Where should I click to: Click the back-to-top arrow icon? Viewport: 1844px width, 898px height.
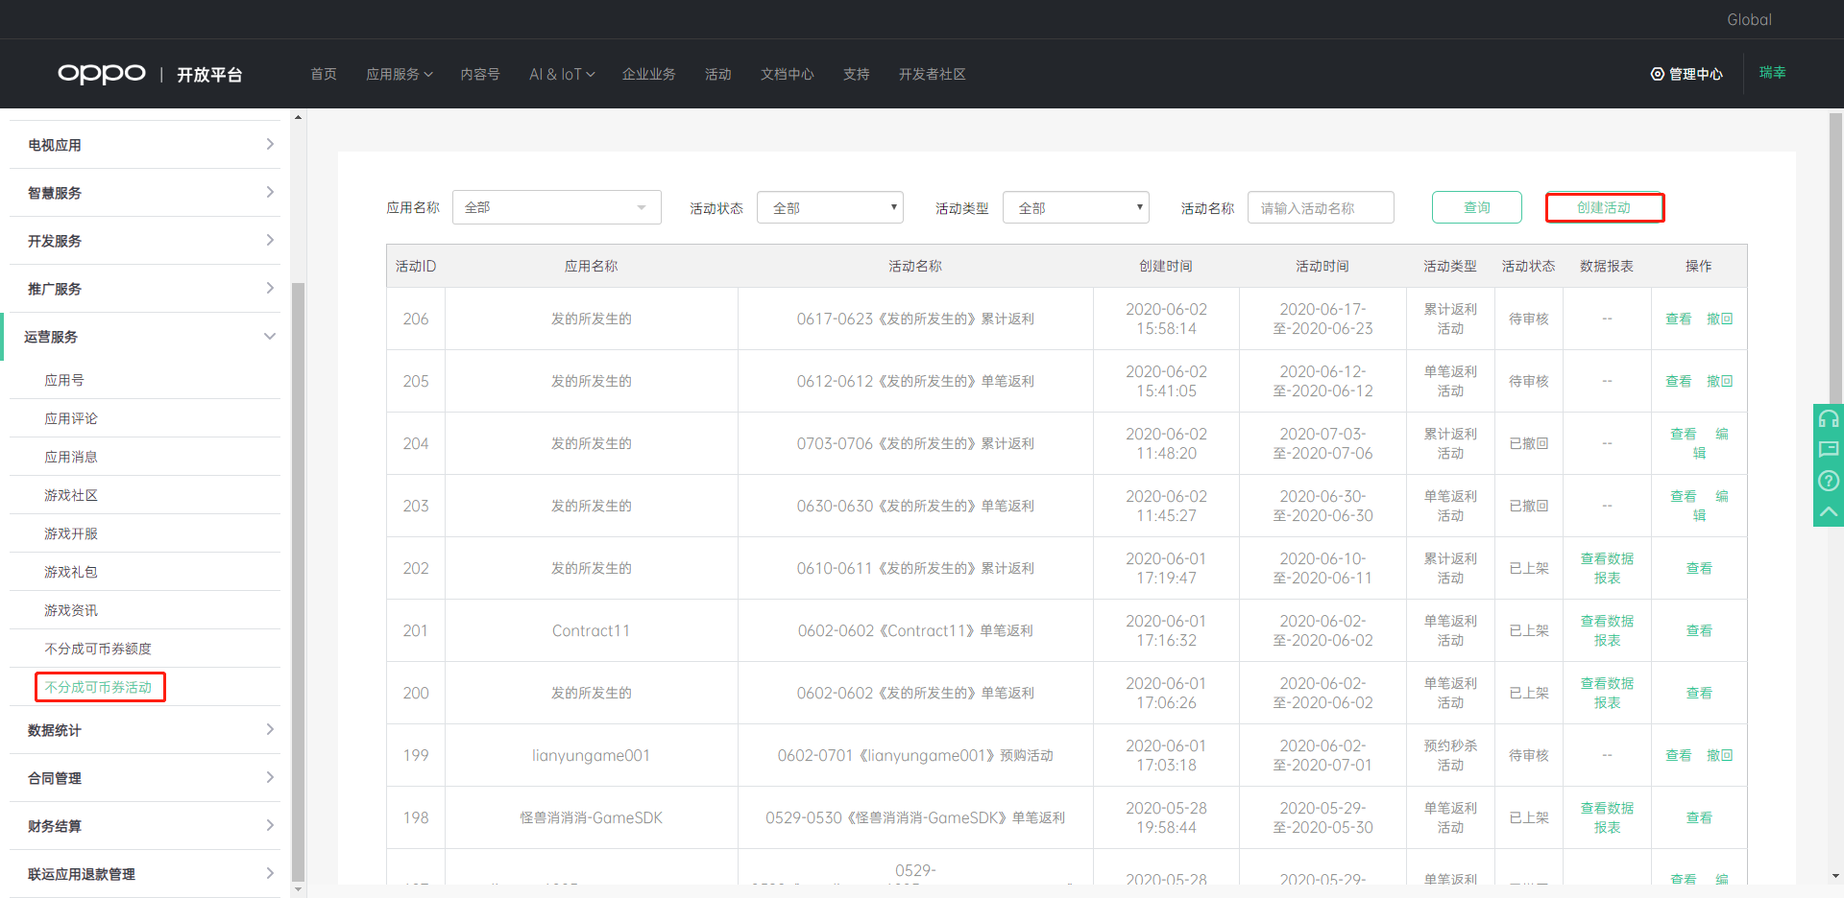click(x=1828, y=511)
